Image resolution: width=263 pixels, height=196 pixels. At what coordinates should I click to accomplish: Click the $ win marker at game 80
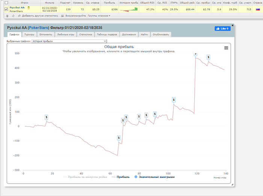point(139,116)
